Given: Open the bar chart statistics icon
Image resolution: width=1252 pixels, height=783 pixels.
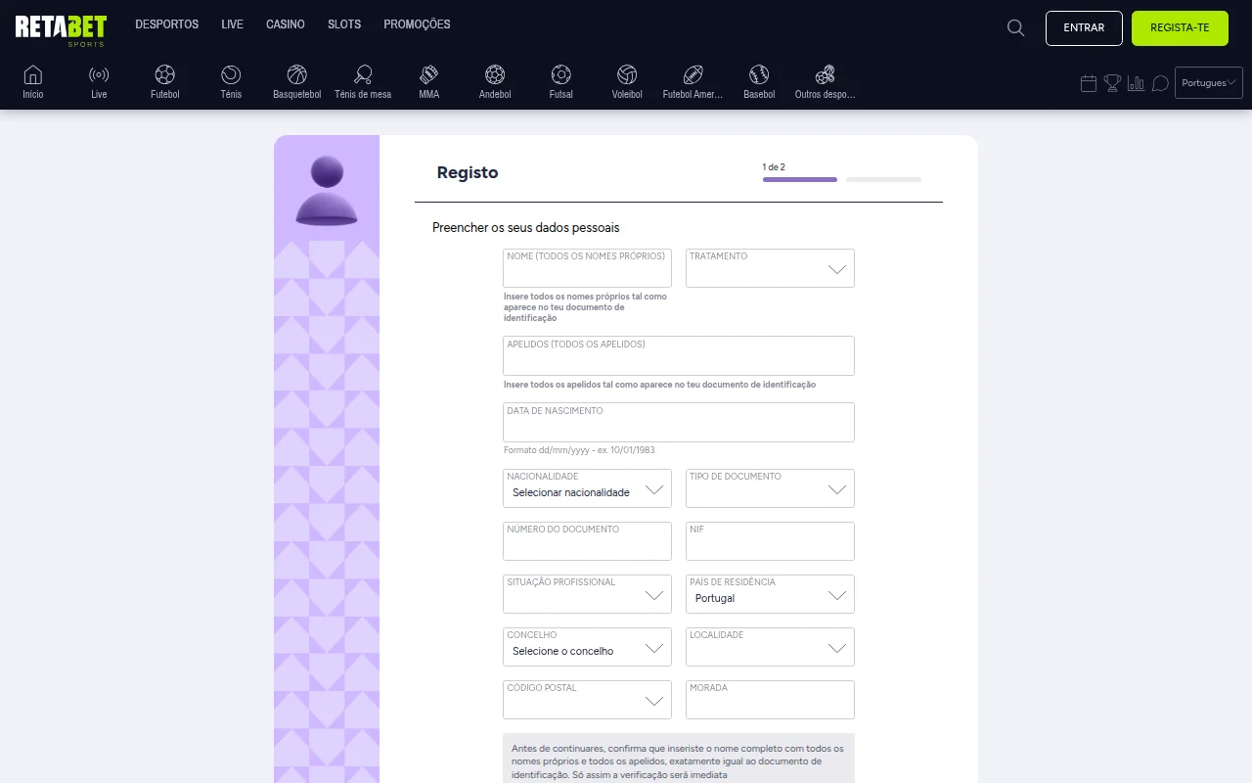Looking at the screenshot, I should coord(1137,83).
